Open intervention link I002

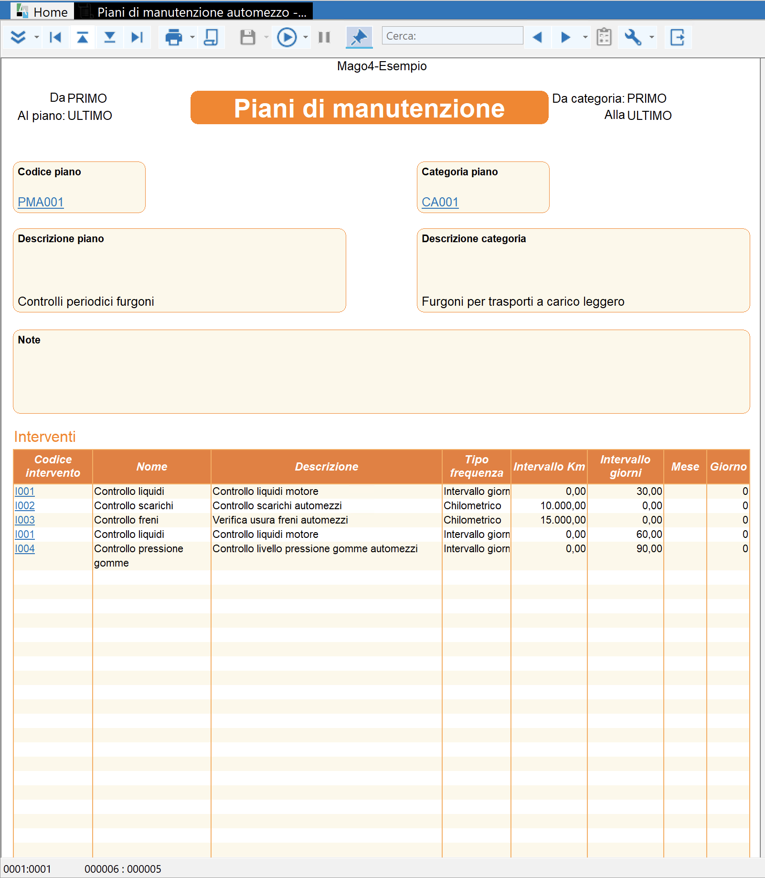click(x=25, y=505)
